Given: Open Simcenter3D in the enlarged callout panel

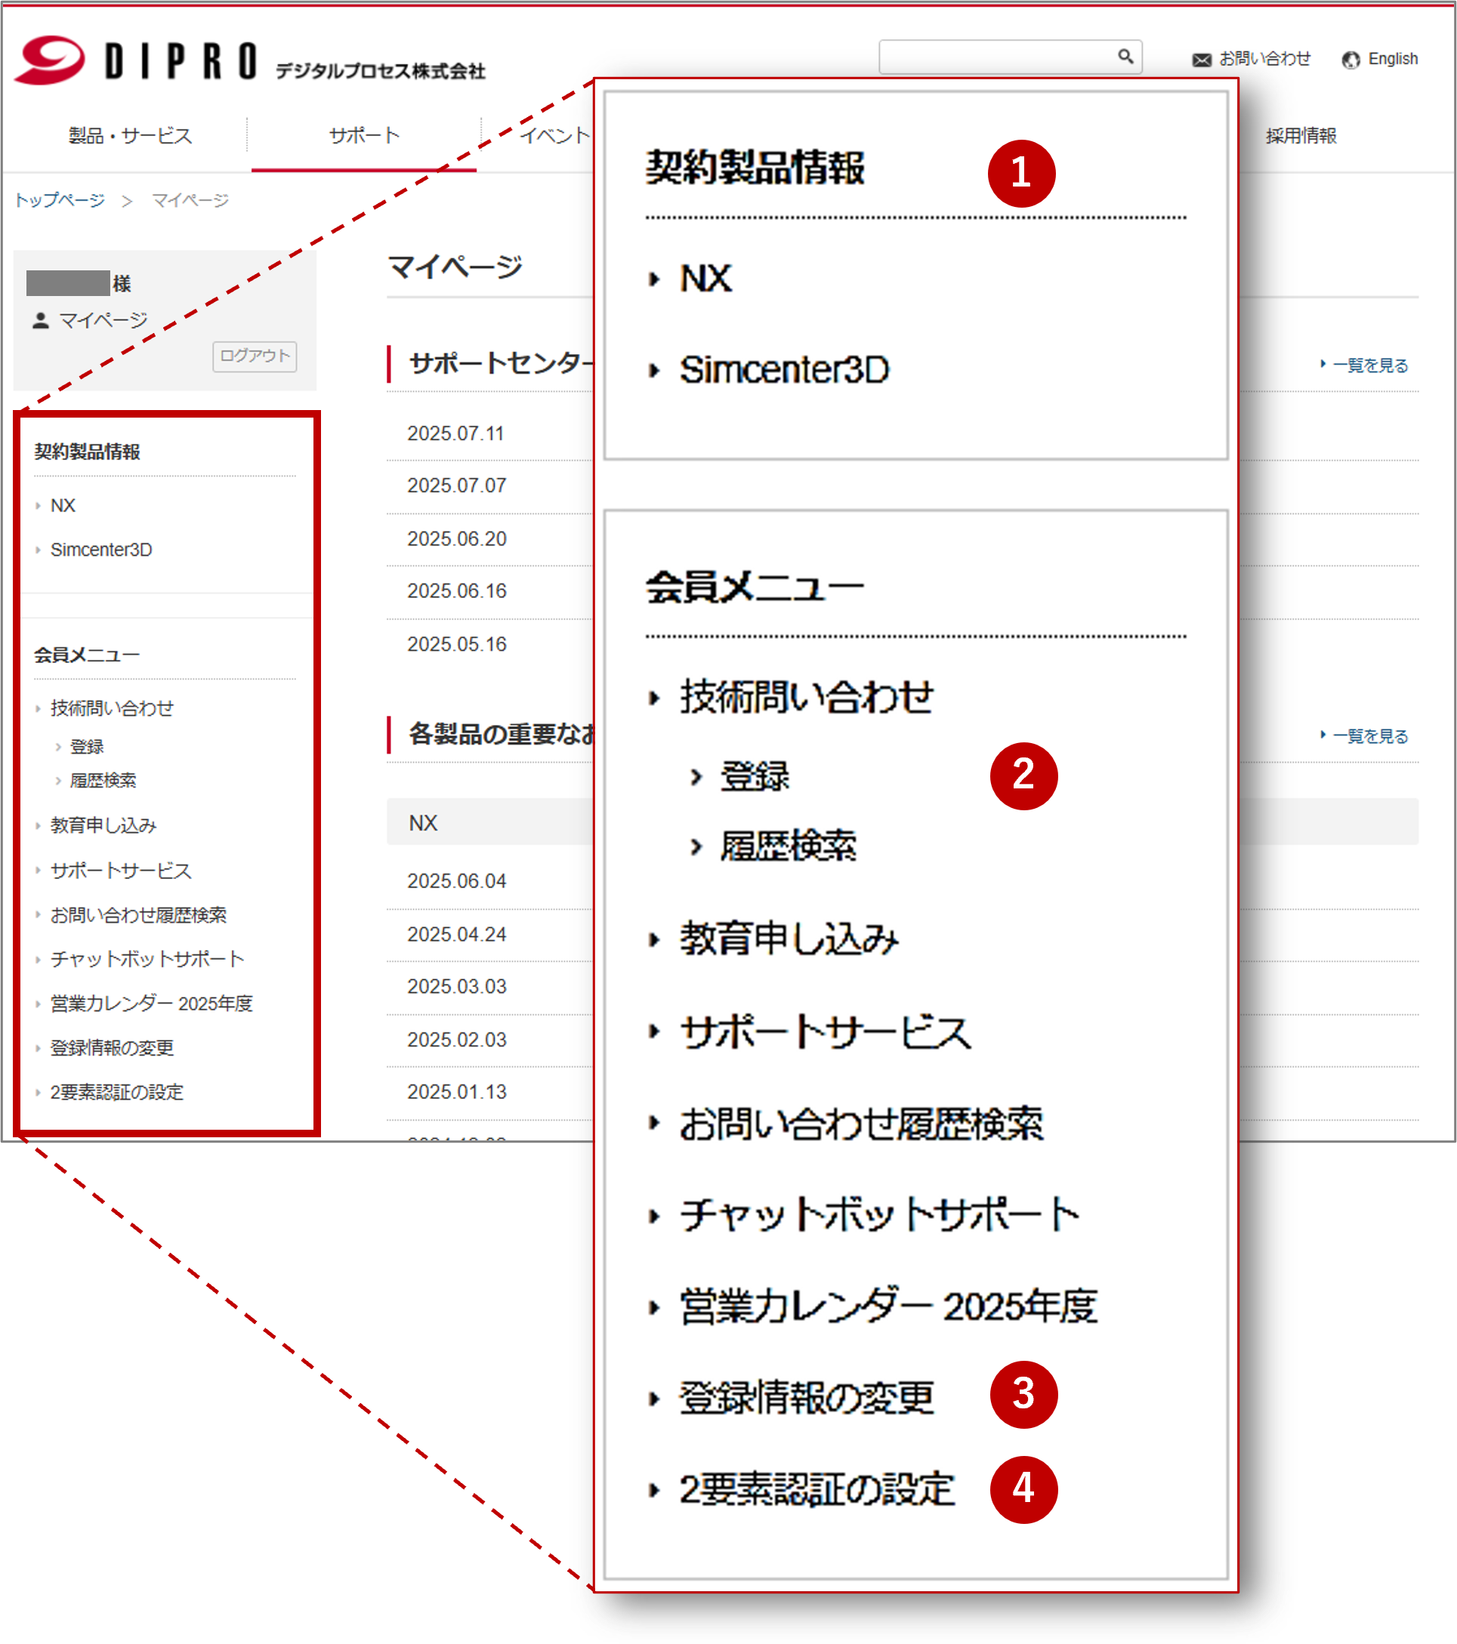Looking at the screenshot, I should click(x=785, y=369).
